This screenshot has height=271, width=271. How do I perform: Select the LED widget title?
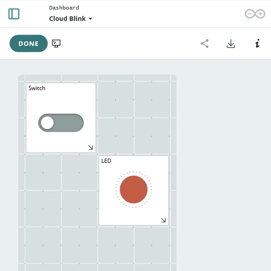[106, 161]
